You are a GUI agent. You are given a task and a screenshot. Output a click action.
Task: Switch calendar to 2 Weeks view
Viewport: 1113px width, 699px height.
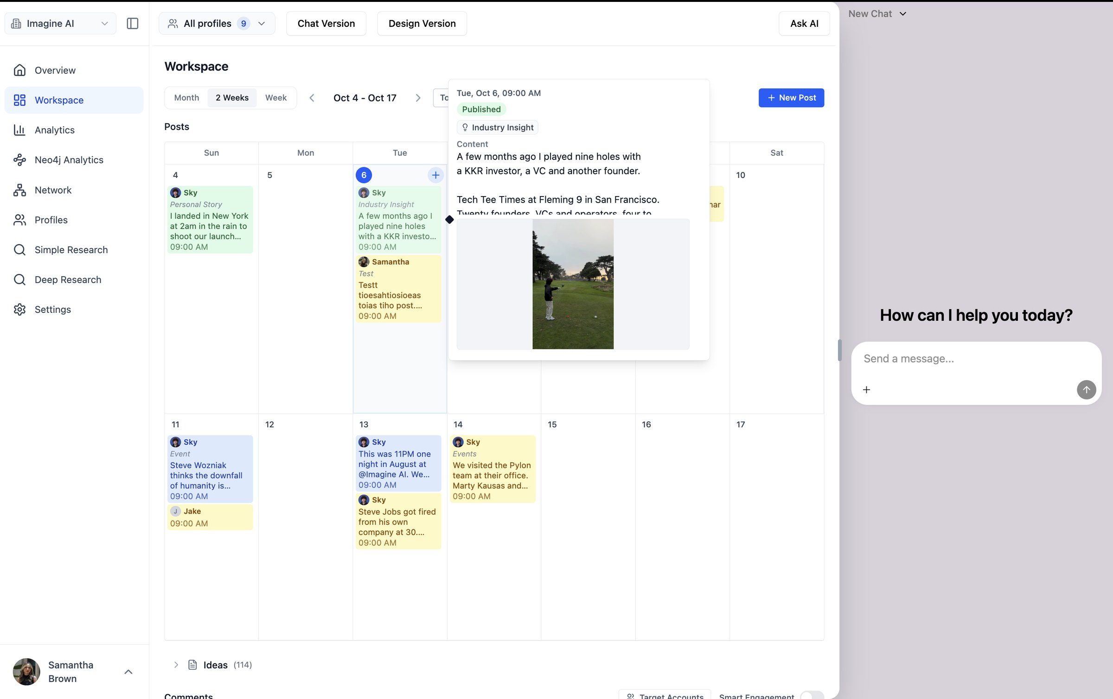[232, 98]
